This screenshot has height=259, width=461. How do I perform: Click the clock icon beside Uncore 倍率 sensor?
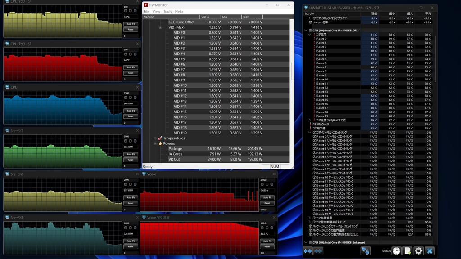click(310, 22)
